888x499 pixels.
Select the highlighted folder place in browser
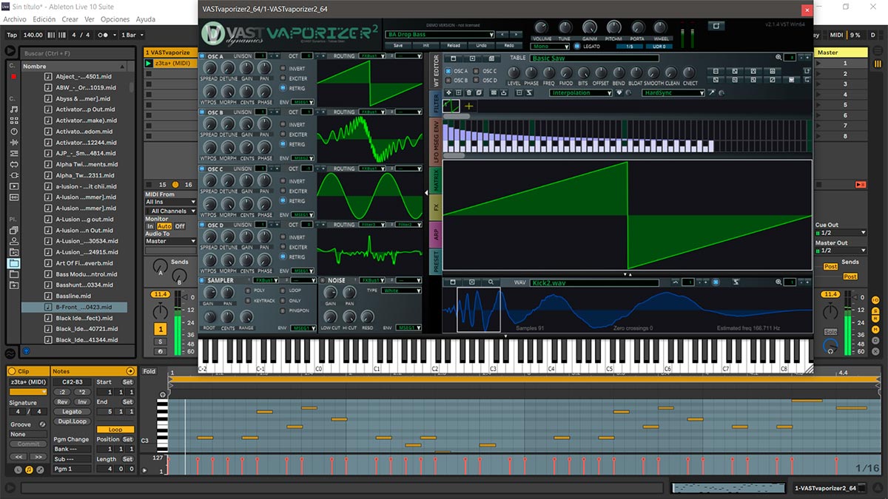pos(14,262)
